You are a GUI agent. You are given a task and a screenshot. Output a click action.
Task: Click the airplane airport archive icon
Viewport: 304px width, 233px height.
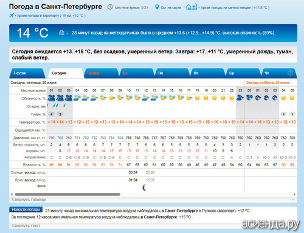point(12,15)
